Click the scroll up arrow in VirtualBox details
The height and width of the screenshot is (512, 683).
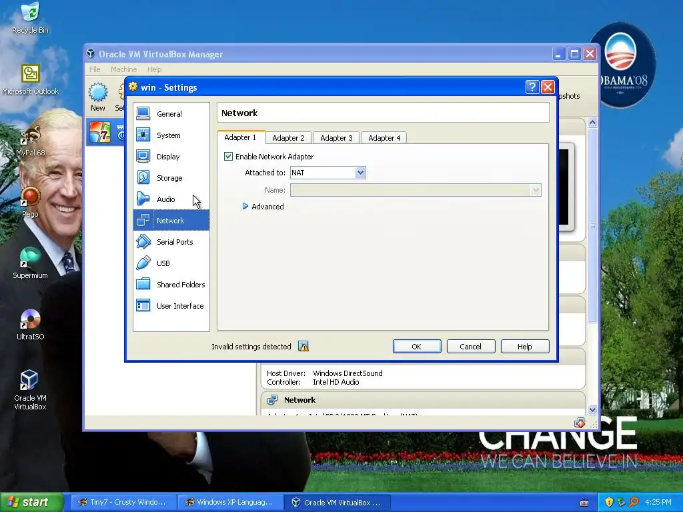[592, 123]
